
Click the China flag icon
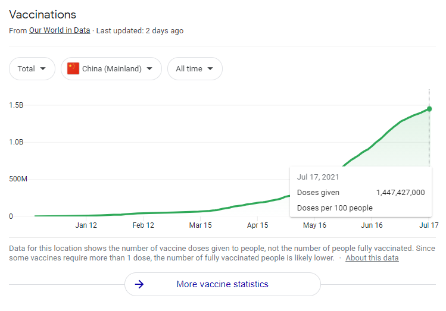click(x=73, y=68)
